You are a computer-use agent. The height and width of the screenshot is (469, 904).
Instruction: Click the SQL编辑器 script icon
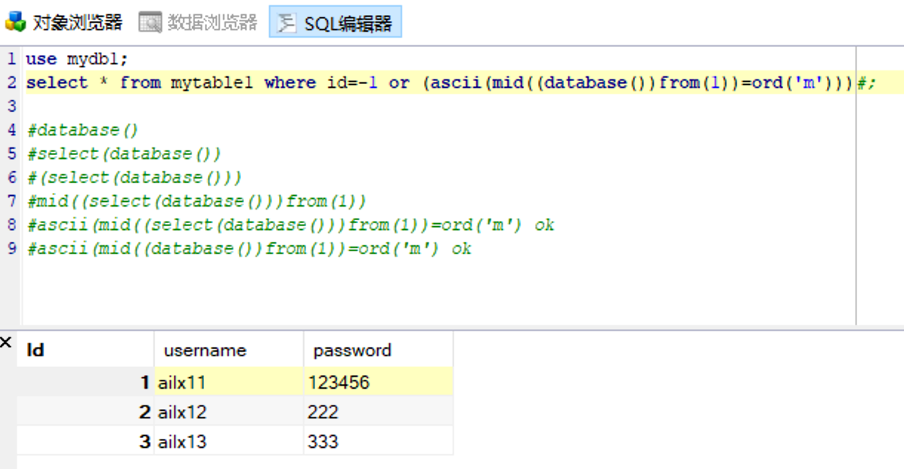click(286, 21)
